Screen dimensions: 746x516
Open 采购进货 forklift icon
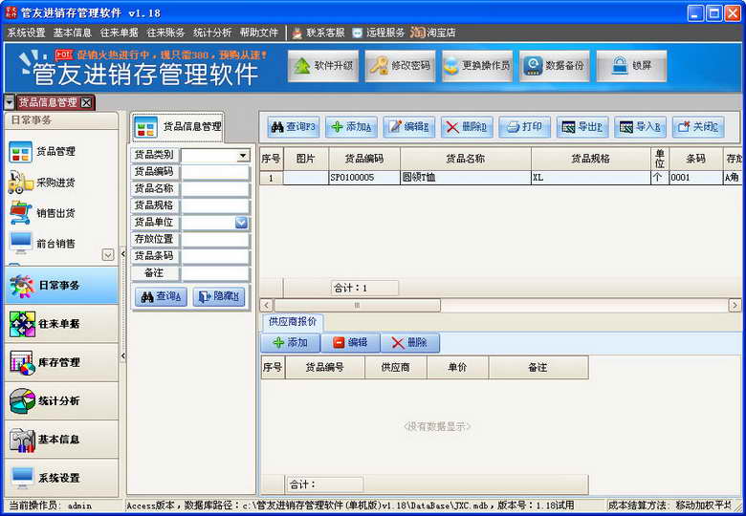(20, 183)
